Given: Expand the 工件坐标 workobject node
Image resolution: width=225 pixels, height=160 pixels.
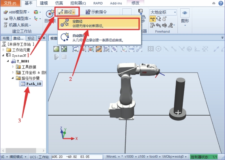Looking at the screenshot, I should point(13,72).
